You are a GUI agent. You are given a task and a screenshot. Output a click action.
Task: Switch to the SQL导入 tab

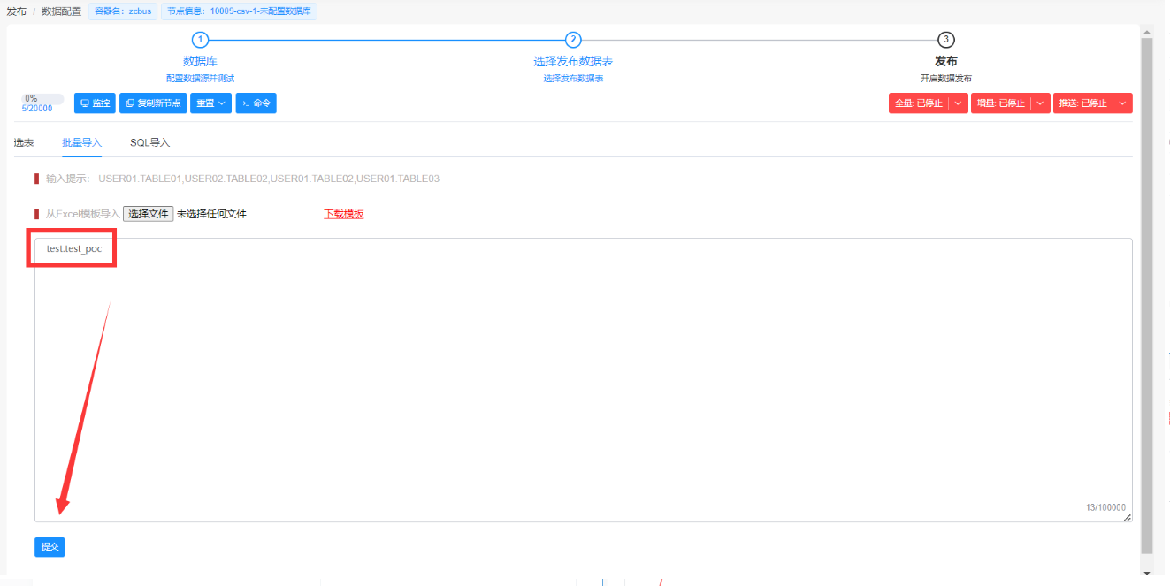tap(149, 142)
